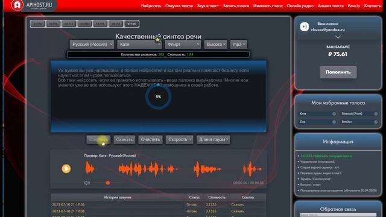Open the green news link in Информация
The image size is (386, 217).
click(326, 156)
